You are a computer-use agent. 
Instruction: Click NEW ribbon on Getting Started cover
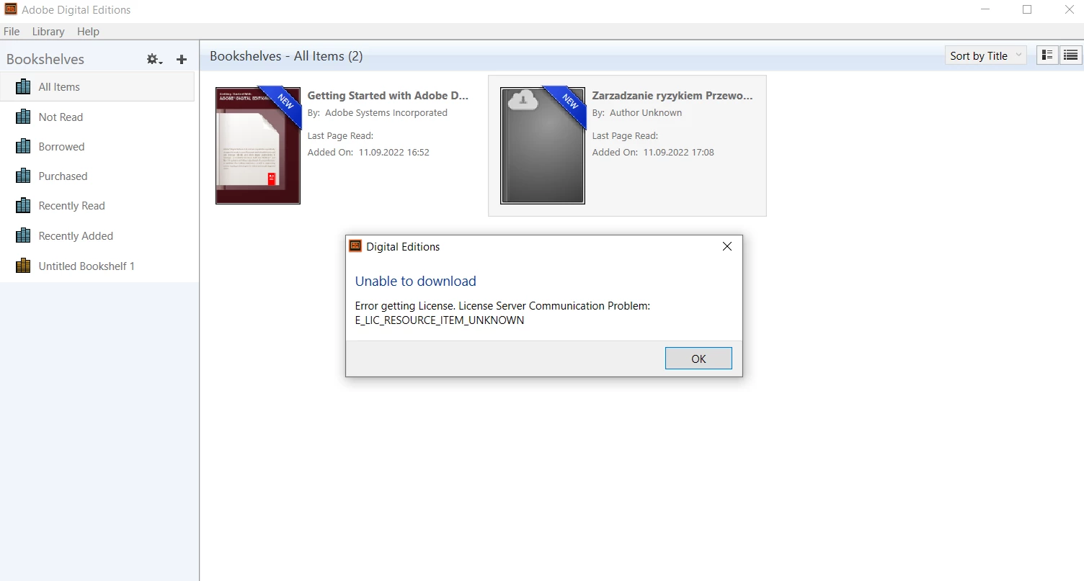click(x=283, y=104)
